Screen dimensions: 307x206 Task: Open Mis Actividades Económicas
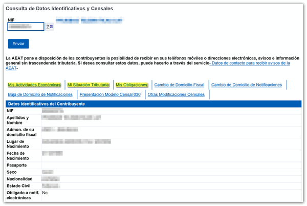pos(34,85)
